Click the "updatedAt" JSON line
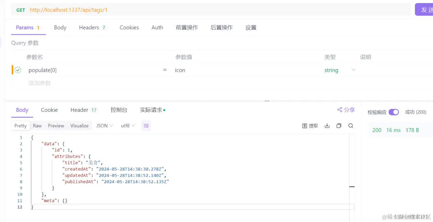433x222 pixels. (x=114, y=176)
